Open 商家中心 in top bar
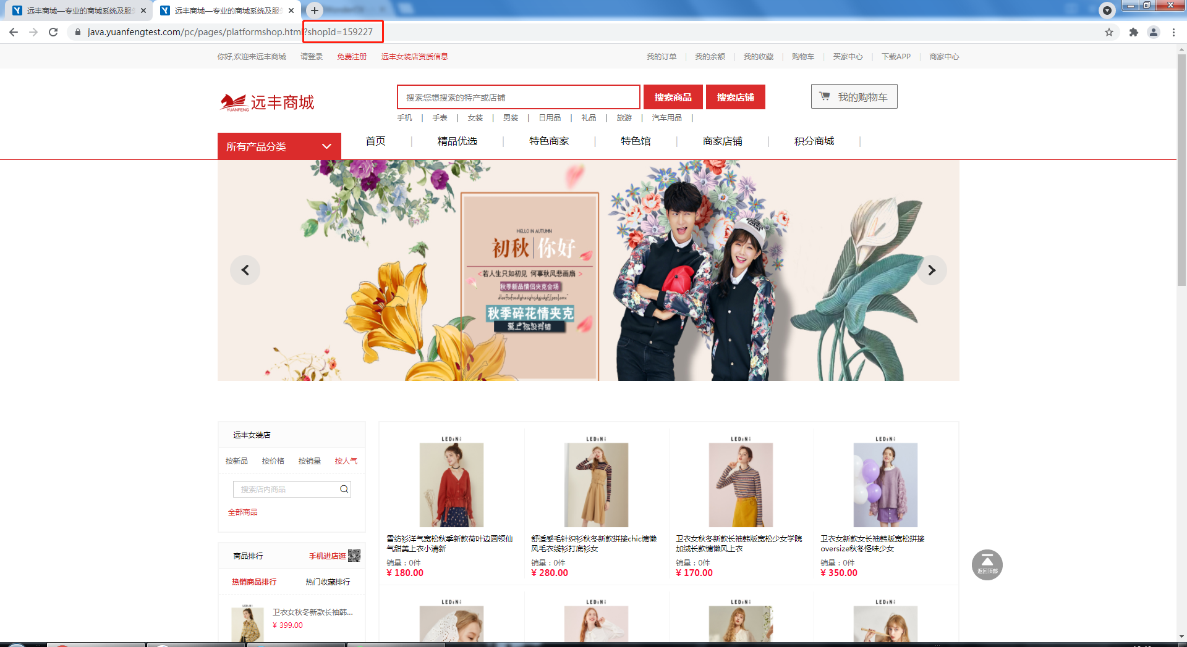Image resolution: width=1187 pixels, height=647 pixels. pos(944,57)
